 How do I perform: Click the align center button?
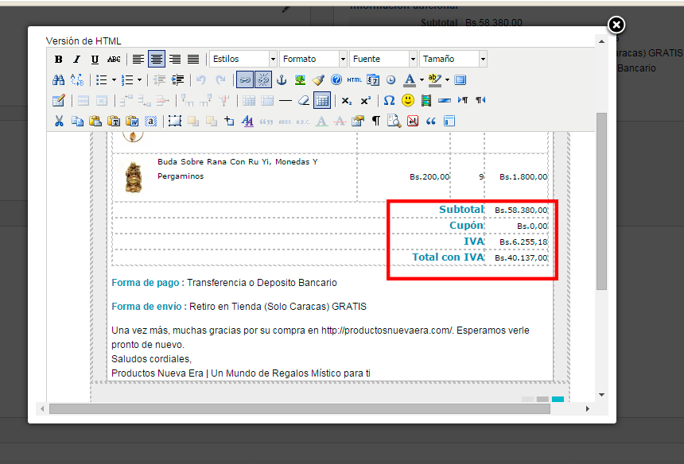157,60
